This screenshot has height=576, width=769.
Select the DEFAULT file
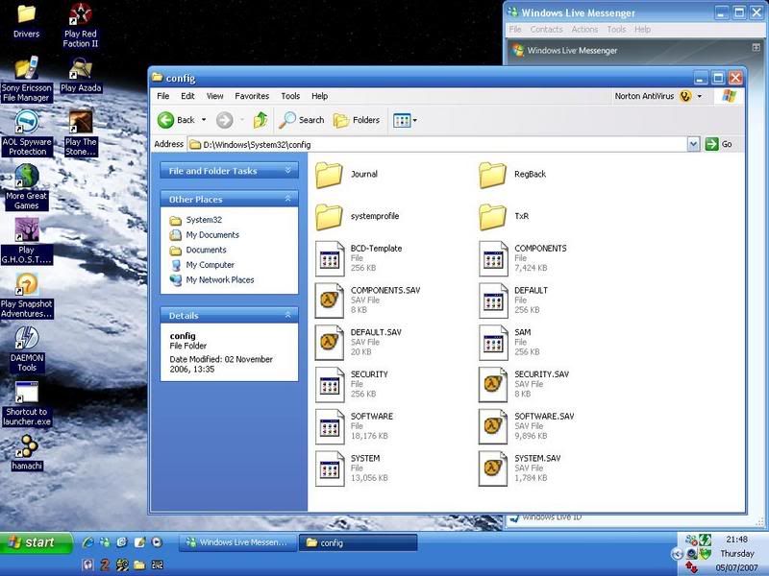click(x=513, y=300)
